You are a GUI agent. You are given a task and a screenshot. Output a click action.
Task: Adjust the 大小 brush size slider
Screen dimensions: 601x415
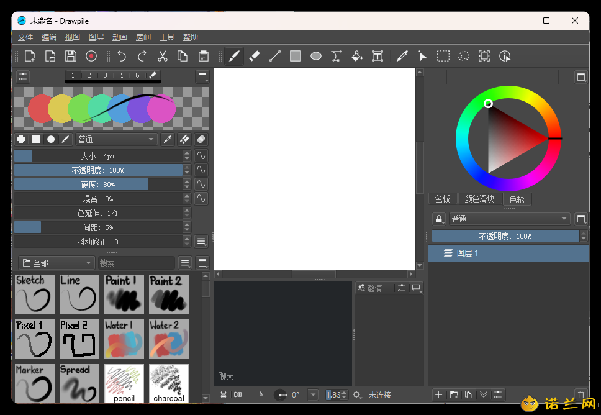tap(99, 156)
